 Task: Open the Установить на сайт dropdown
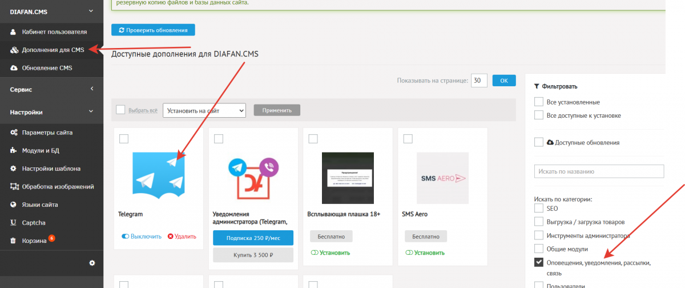pyautogui.click(x=204, y=110)
